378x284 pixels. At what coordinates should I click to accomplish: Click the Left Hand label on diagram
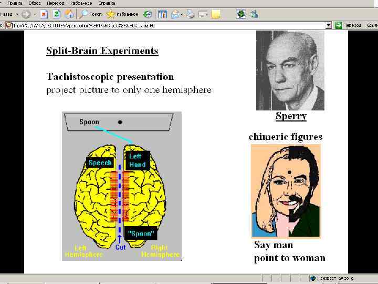click(138, 160)
